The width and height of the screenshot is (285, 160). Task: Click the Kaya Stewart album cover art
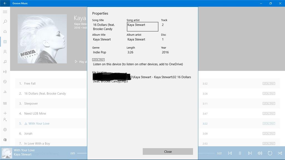pos(42,39)
